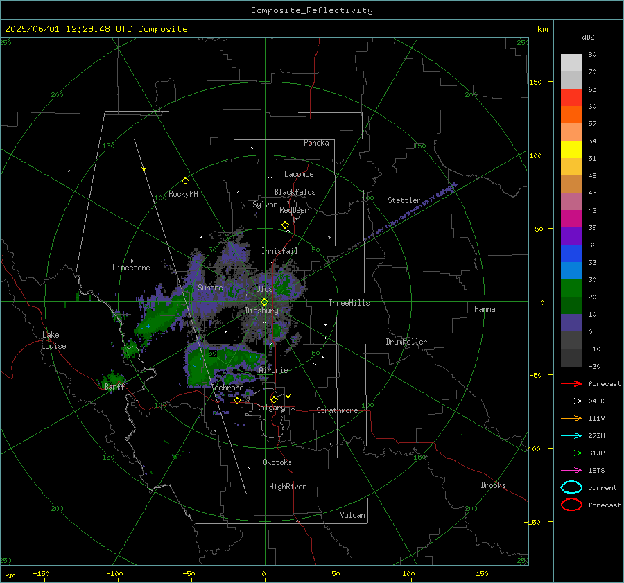Select the cyan 27ZW arrow legend icon

(571, 435)
